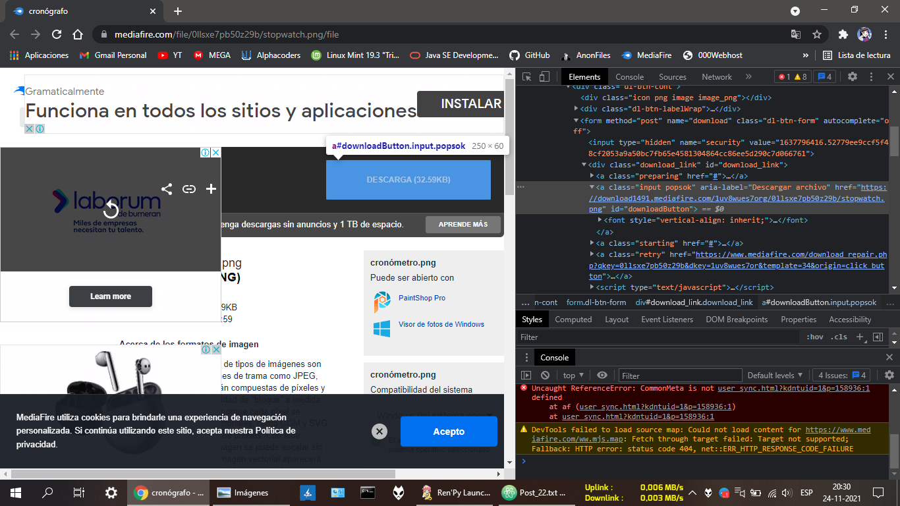Screen dimensions: 900x506
Task: Click the translate page icon in address bar
Action: 796,34
